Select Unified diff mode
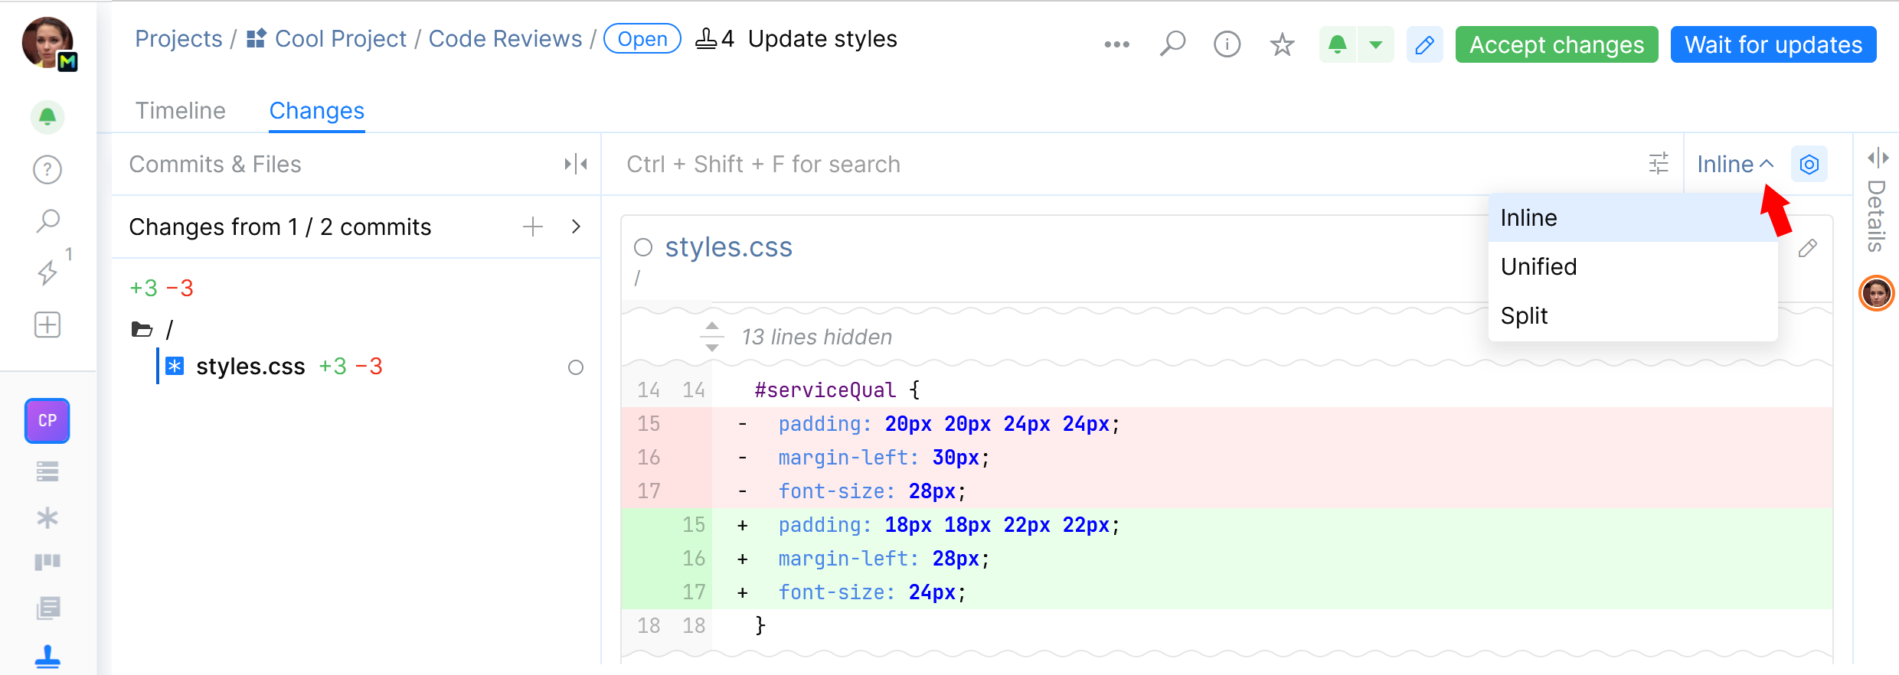Image resolution: width=1899 pixels, height=675 pixels. pyautogui.click(x=1538, y=266)
